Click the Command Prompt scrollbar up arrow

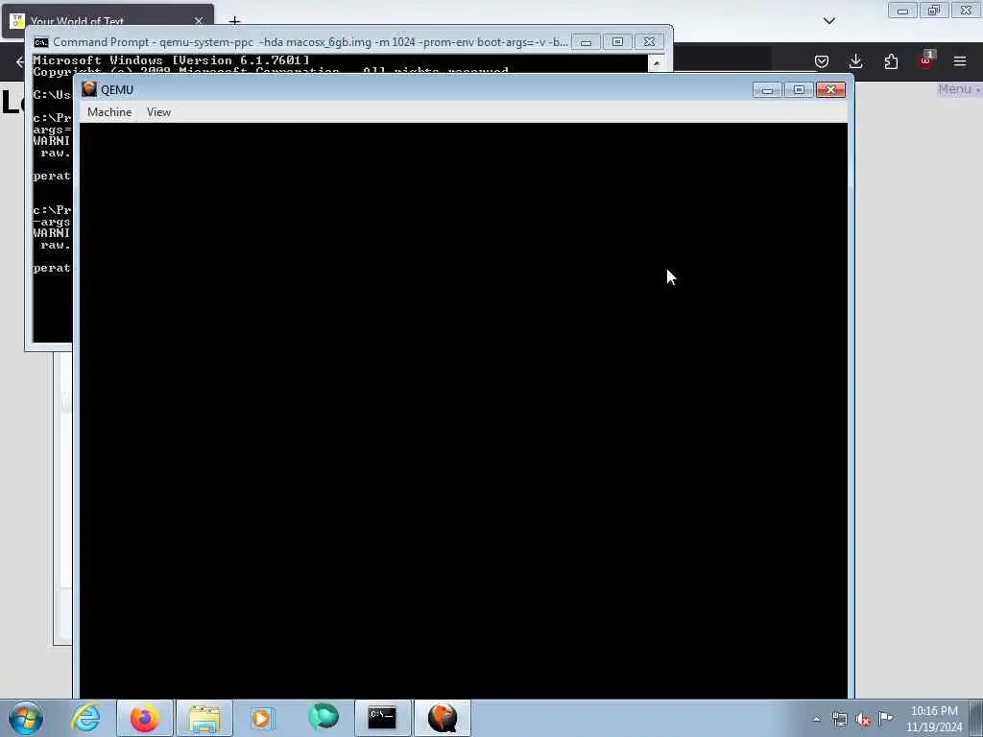pos(657,63)
